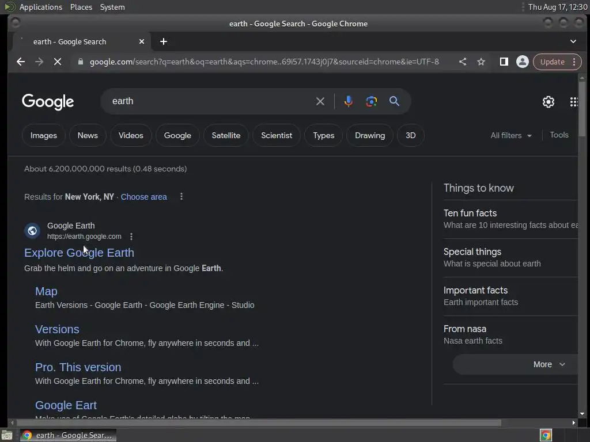This screenshot has width=590, height=442.
Task: Open the Choose area link
Action: (143, 197)
